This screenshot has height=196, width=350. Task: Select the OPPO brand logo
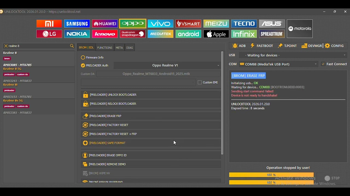pos(133,24)
